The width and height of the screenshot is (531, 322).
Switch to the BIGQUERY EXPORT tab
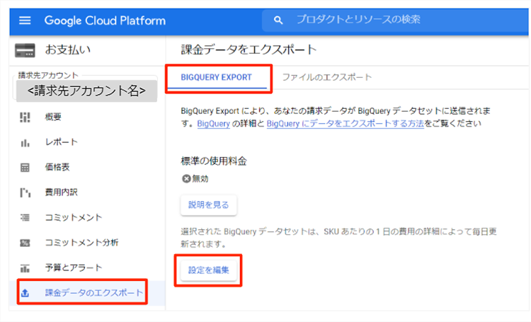216,78
